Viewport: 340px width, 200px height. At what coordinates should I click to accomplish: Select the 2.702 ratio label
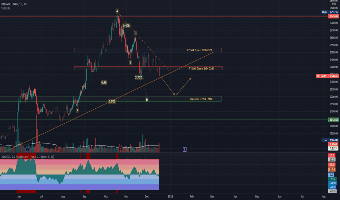tap(138, 77)
